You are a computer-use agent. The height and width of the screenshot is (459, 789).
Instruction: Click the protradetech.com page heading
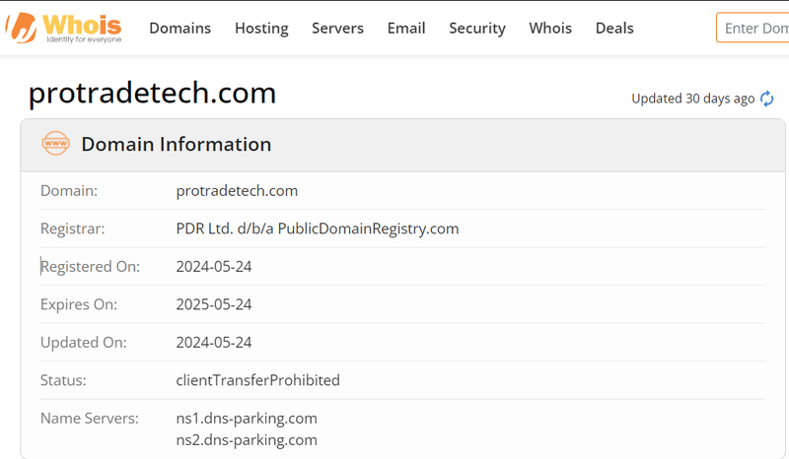(153, 94)
